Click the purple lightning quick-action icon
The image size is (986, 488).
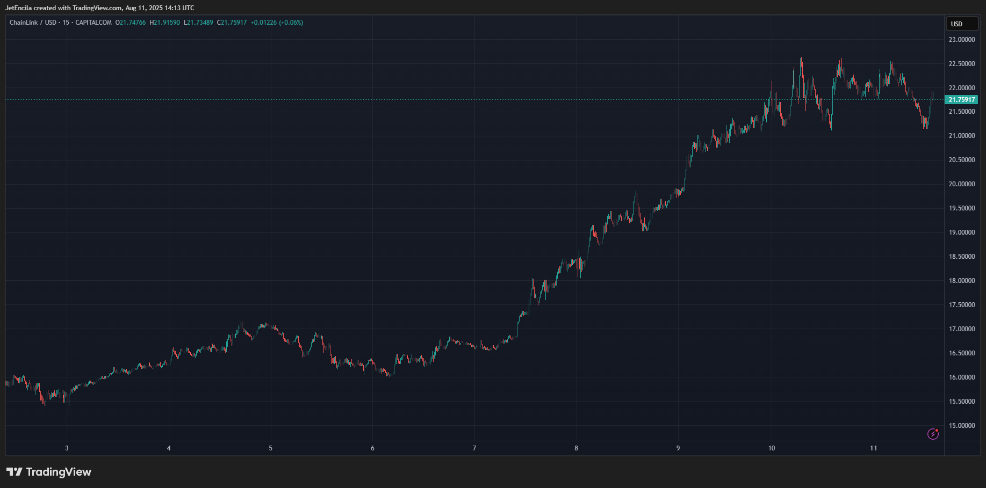(x=933, y=434)
